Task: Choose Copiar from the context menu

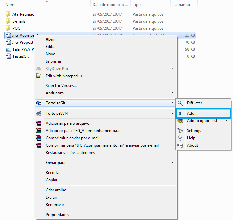Action: pyautogui.click(x=52, y=180)
